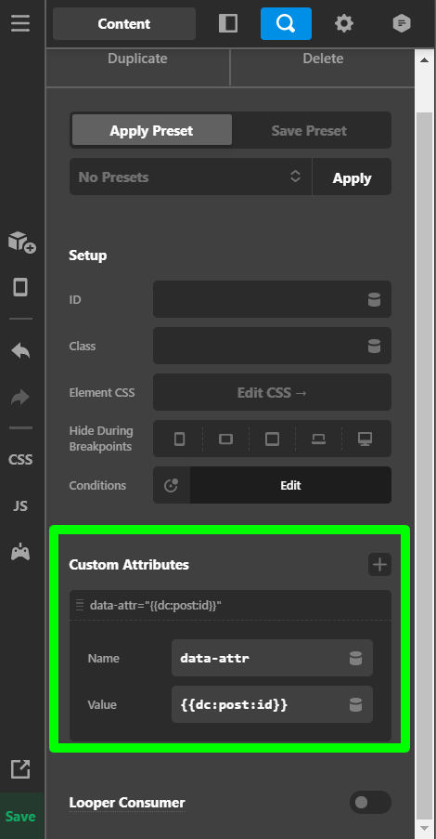Switch to the Save Preset tab
This screenshot has height=839, width=436.
coord(309,131)
